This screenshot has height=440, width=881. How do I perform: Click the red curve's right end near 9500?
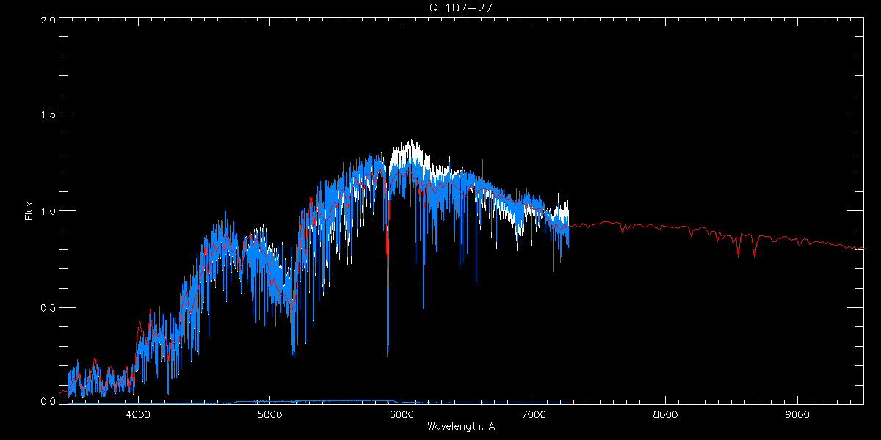862,249
